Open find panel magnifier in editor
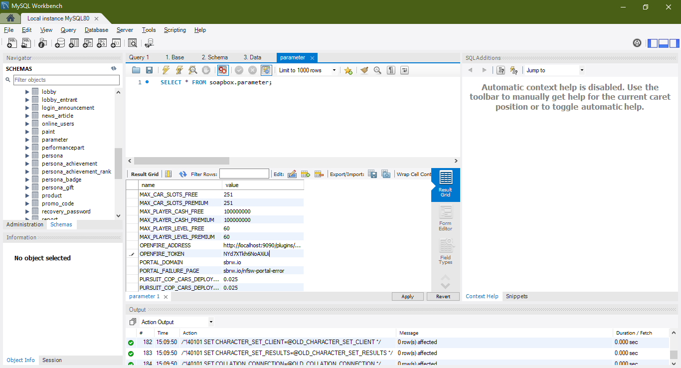 tap(377, 70)
